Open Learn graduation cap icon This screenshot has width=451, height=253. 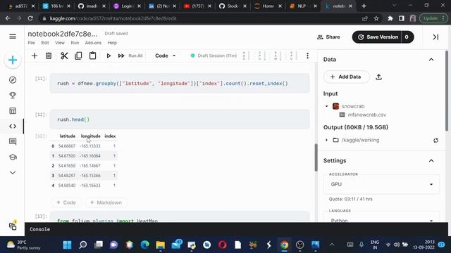(13, 157)
